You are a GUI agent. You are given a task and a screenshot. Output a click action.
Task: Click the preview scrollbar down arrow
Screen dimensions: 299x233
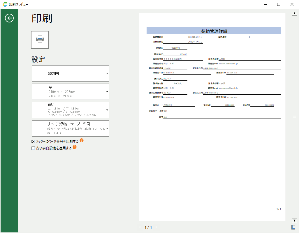point(294,220)
